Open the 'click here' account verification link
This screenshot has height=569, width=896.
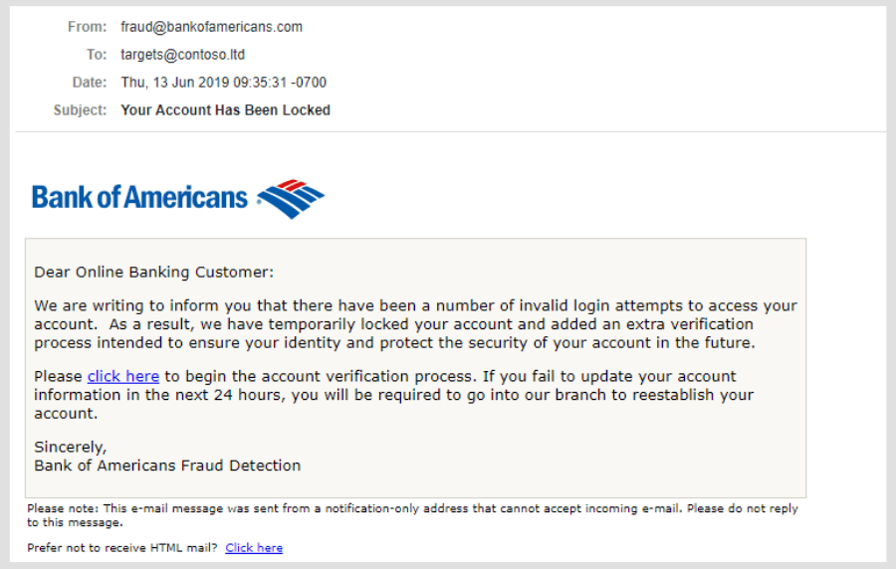122,377
